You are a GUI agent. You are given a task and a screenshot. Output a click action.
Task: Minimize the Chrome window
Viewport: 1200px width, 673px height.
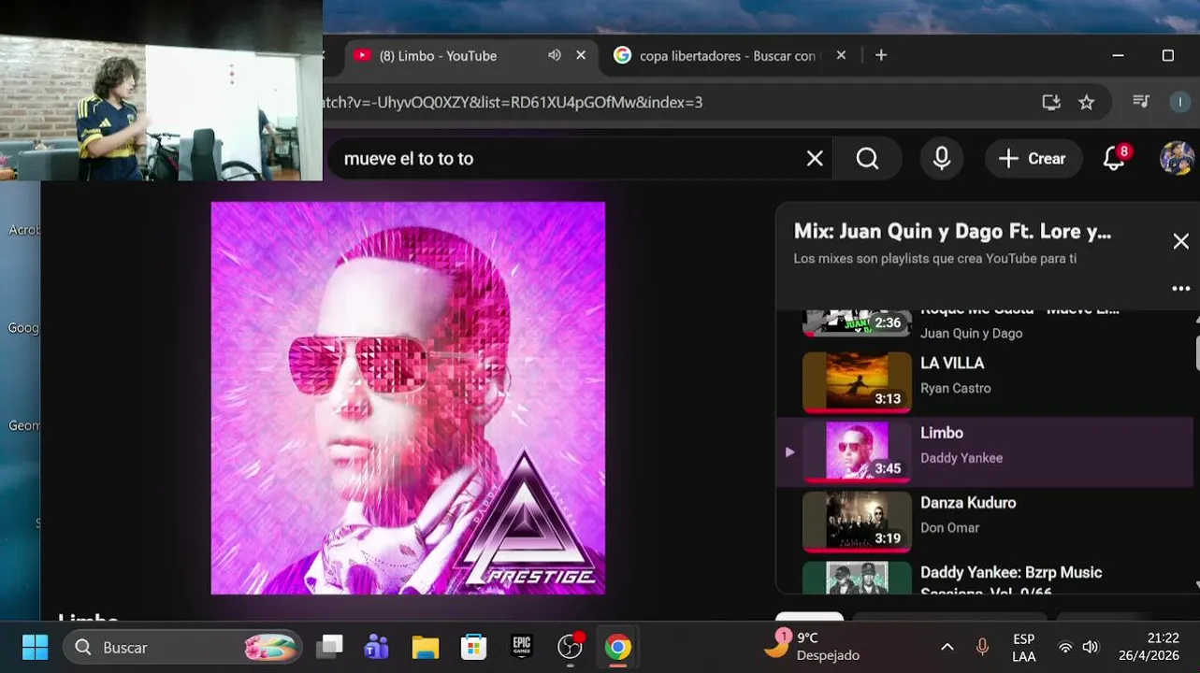point(1119,55)
